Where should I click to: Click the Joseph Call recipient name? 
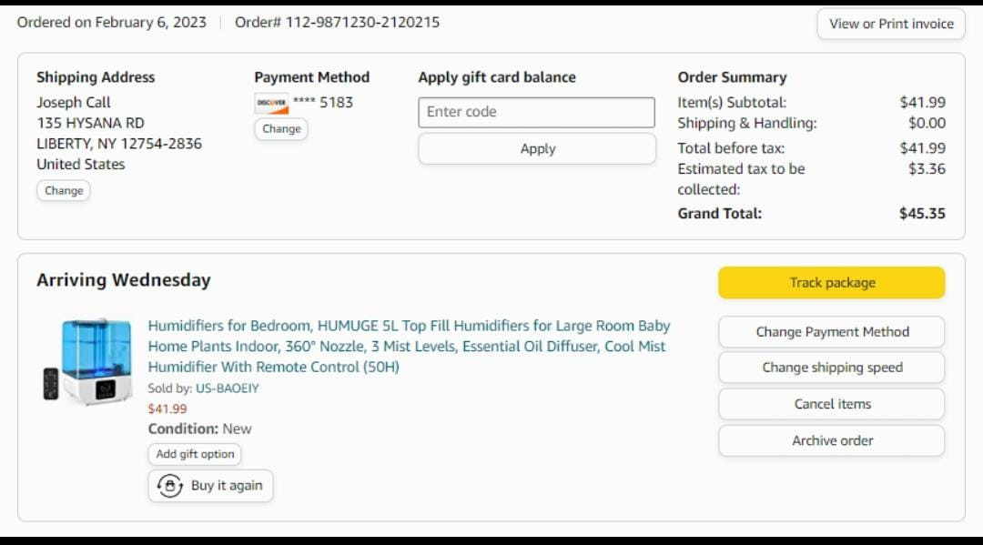point(74,103)
